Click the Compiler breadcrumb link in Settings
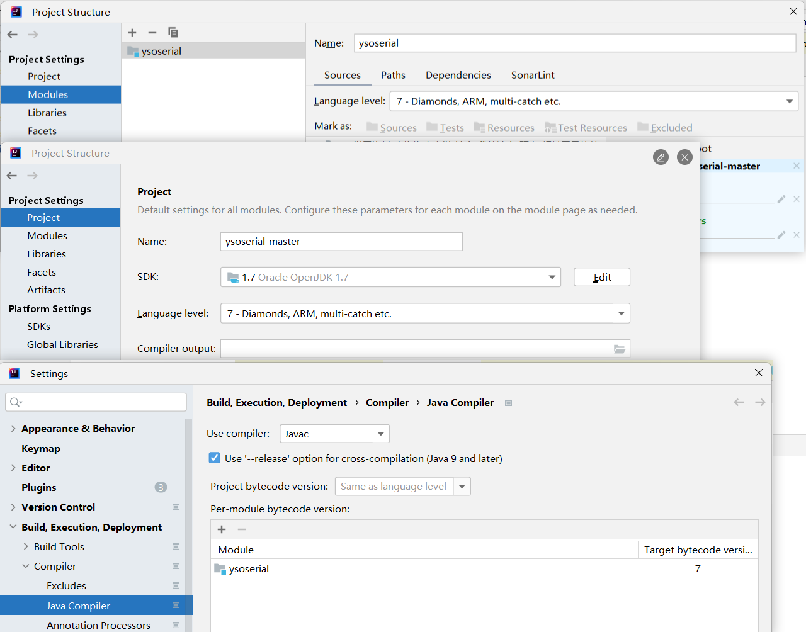The height and width of the screenshot is (632, 806). 387,403
